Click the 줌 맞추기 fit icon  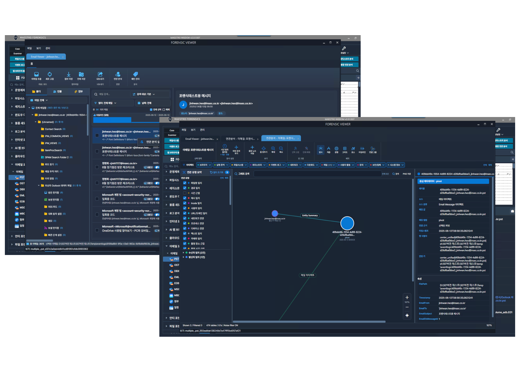pos(264,148)
